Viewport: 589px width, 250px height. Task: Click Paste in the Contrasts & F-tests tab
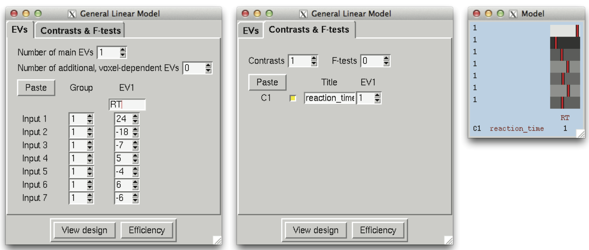(x=267, y=82)
